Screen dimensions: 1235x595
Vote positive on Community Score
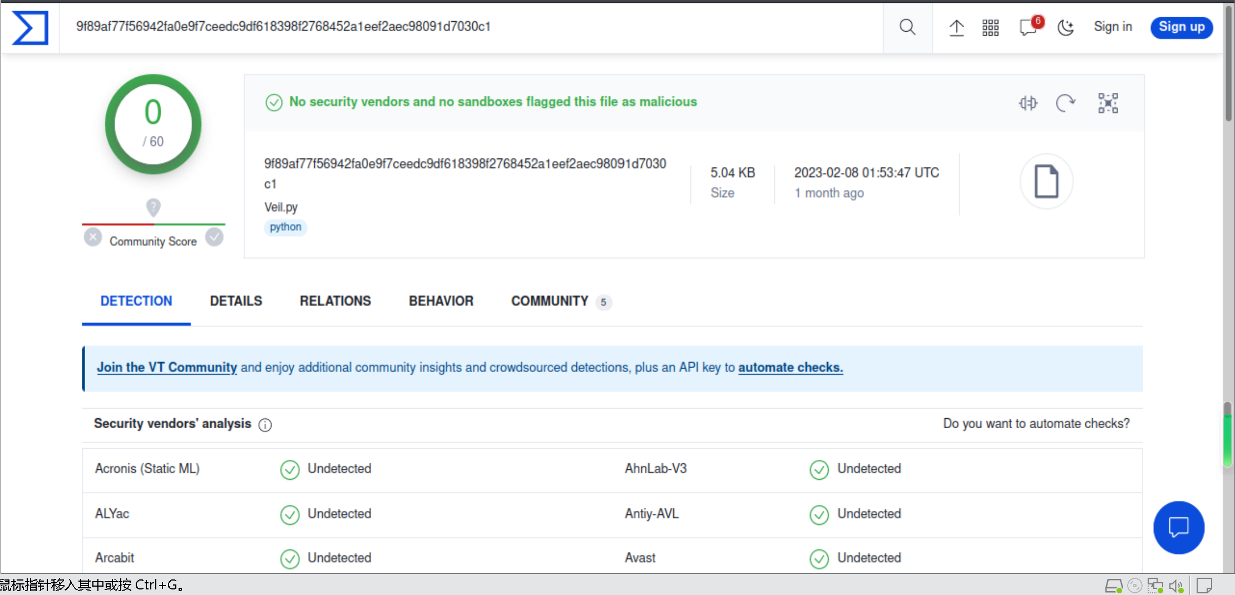(214, 237)
